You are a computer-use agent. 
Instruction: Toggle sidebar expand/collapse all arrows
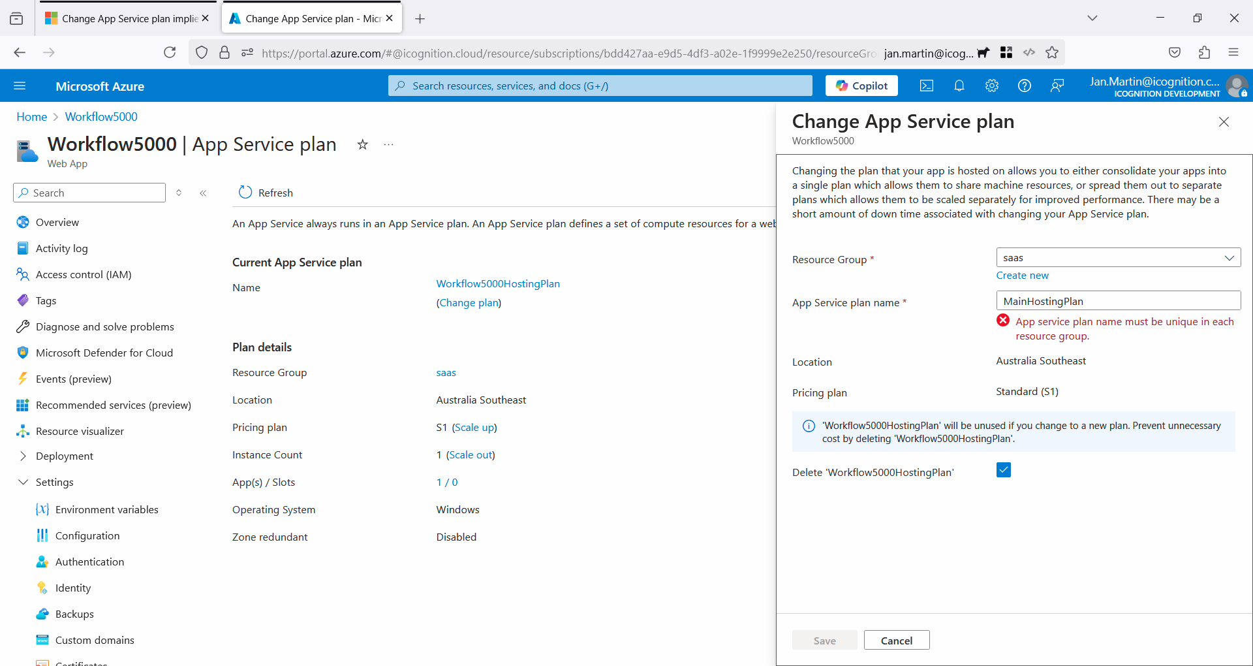point(179,193)
